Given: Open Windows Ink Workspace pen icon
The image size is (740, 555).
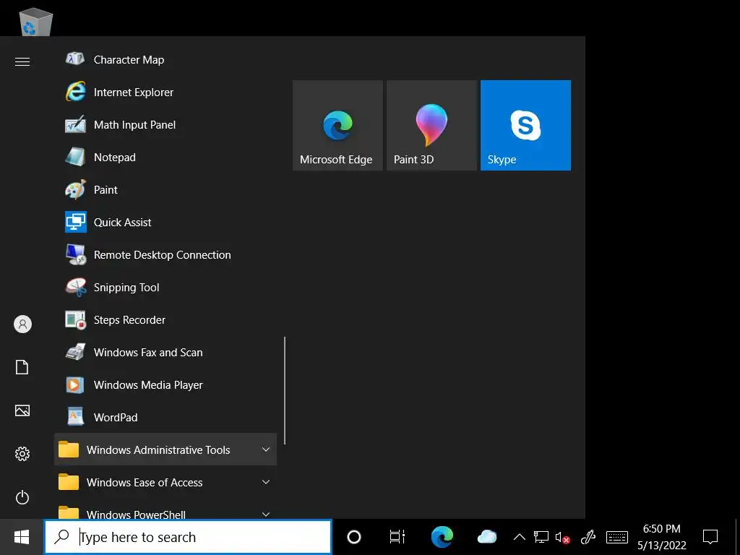Looking at the screenshot, I should point(588,537).
